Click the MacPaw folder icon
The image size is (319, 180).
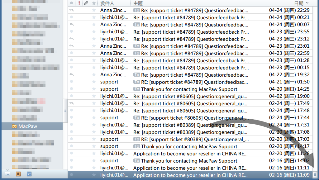[14, 126]
